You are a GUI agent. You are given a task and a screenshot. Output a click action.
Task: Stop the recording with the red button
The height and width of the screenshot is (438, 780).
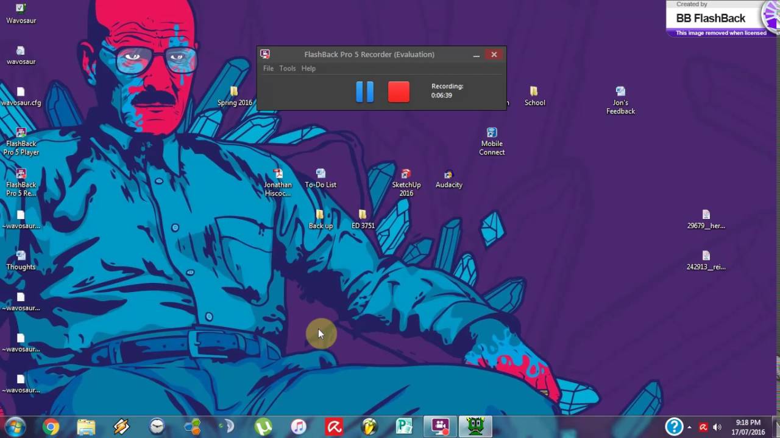click(399, 92)
